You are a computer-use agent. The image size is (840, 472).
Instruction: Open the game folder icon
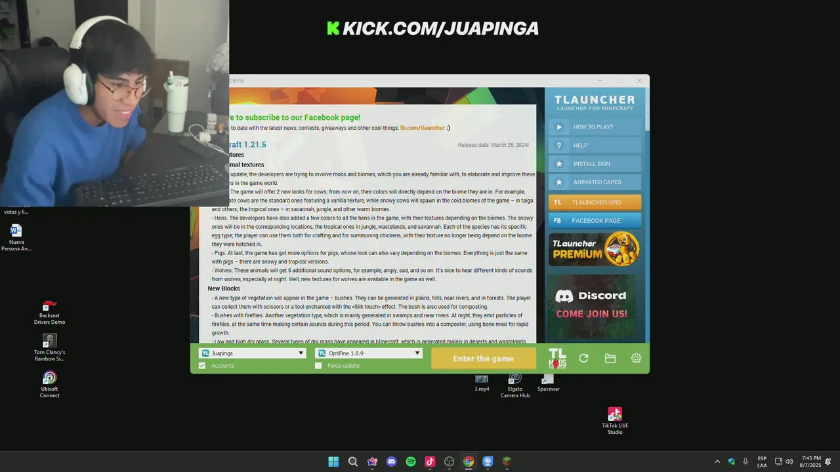[x=610, y=358]
